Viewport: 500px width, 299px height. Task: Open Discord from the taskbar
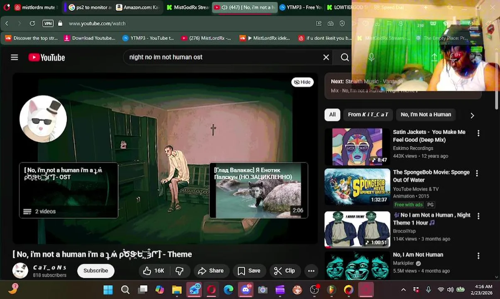point(245,290)
